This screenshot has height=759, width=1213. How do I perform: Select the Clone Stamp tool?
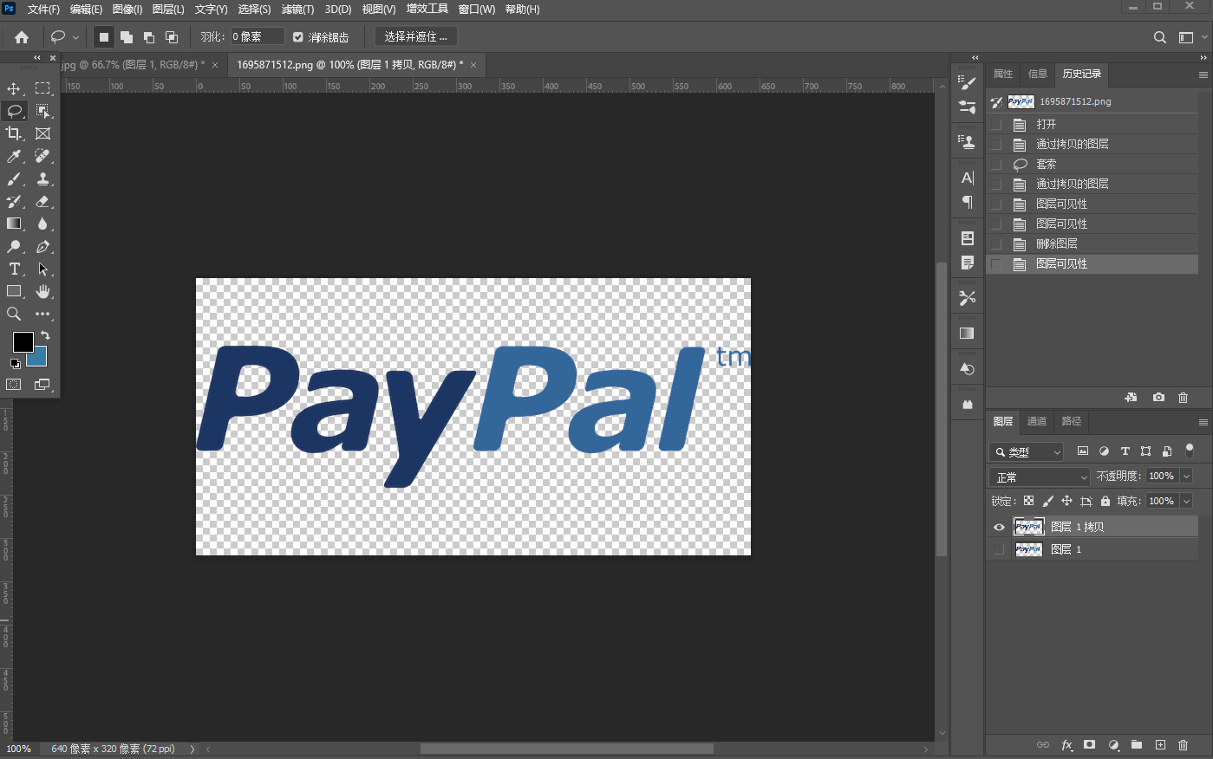click(42, 178)
